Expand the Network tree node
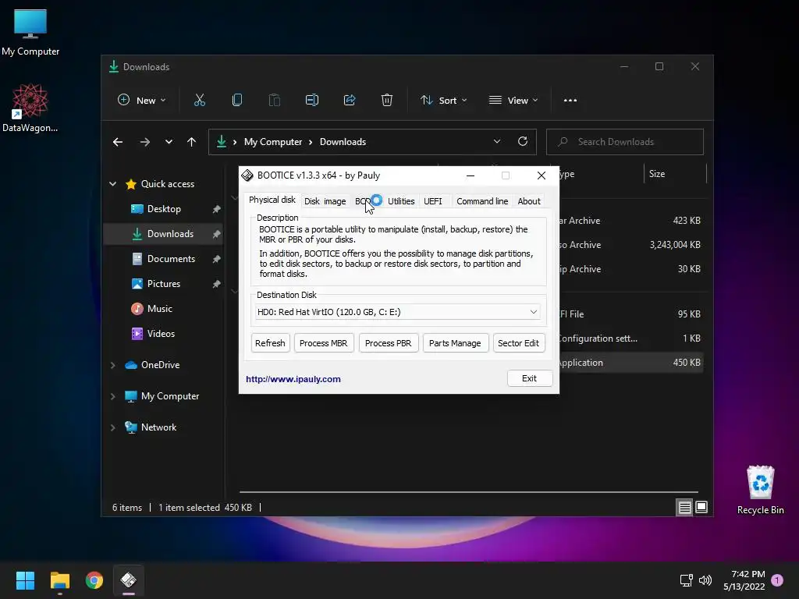 point(112,427)
